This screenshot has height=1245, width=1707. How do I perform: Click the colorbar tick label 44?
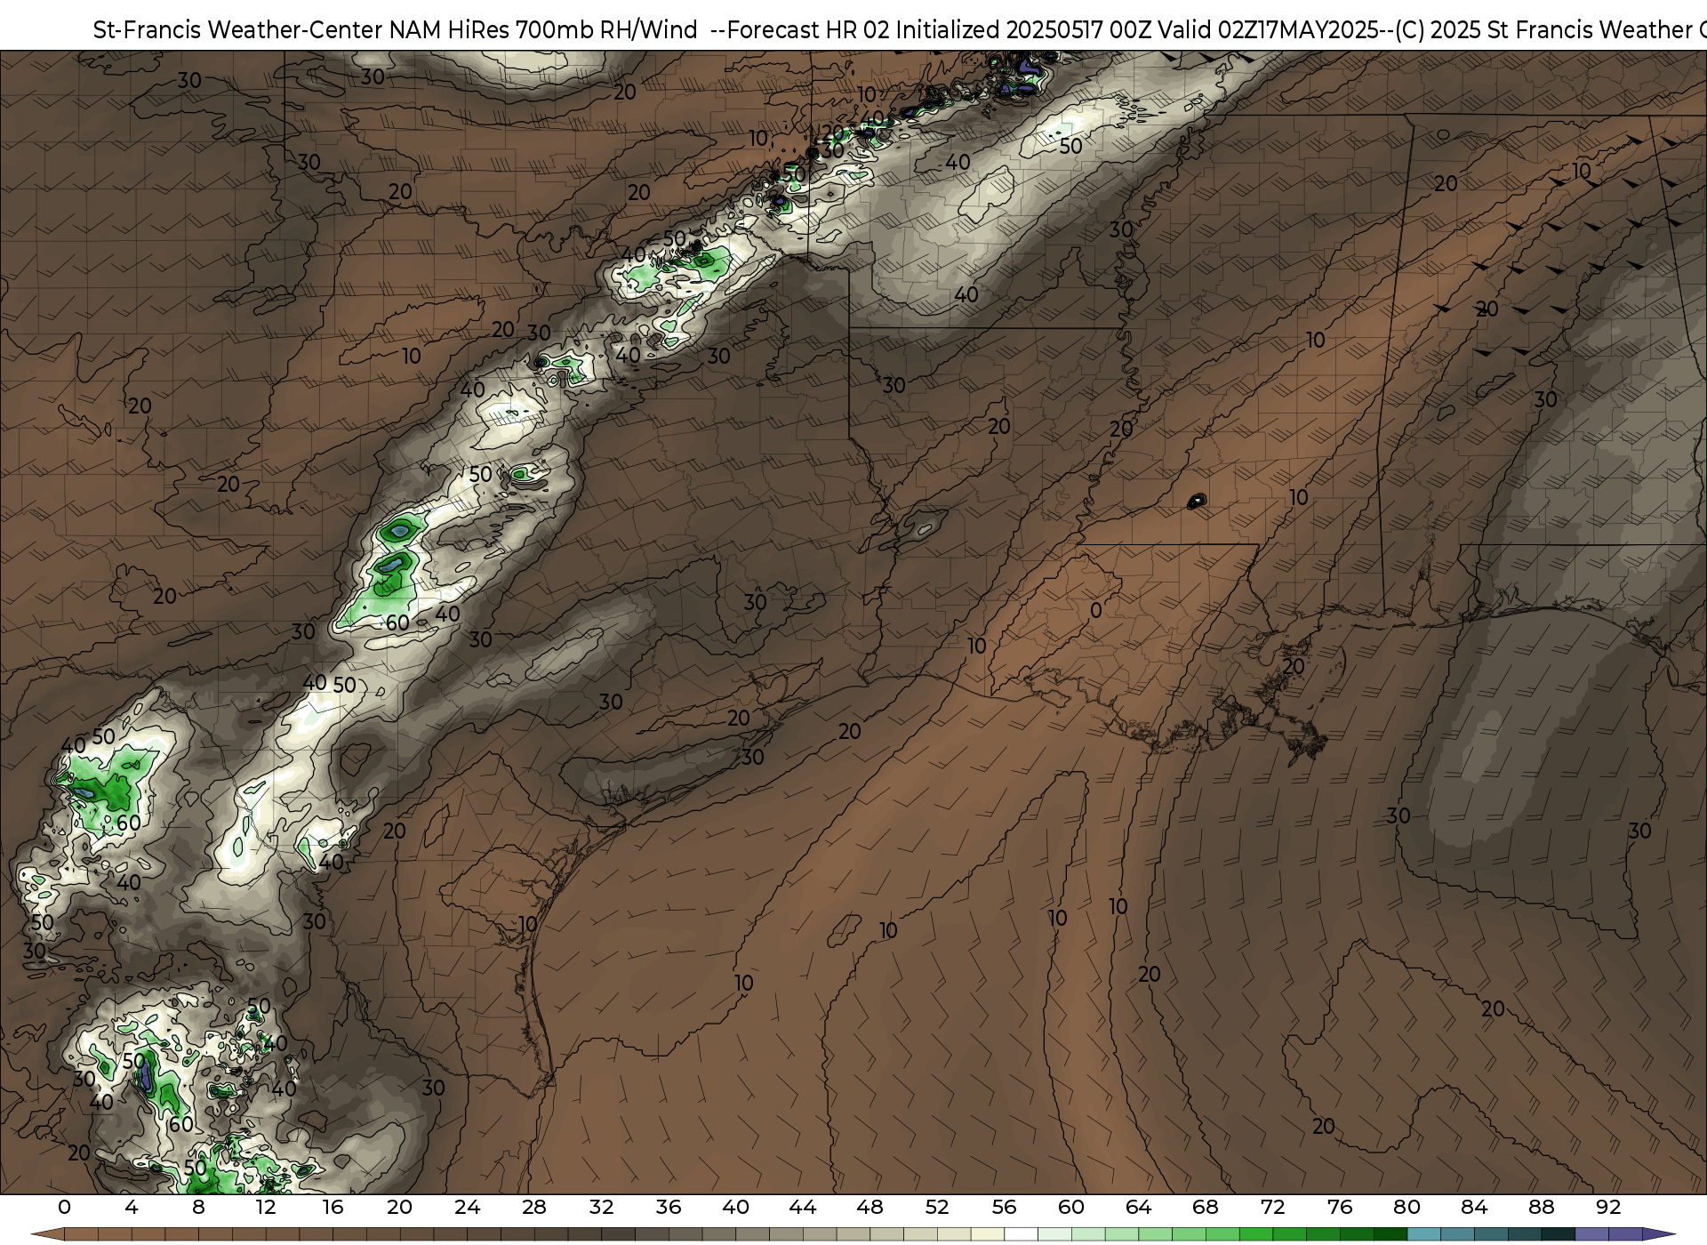click(803, 1207)
